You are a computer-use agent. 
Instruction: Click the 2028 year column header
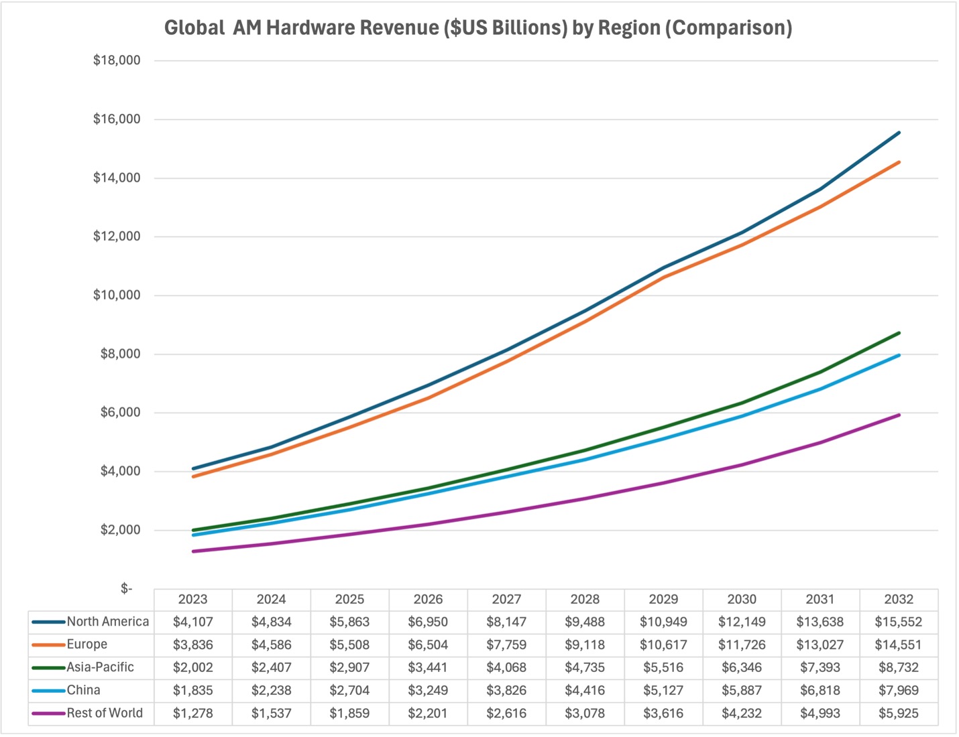point(585,599)
